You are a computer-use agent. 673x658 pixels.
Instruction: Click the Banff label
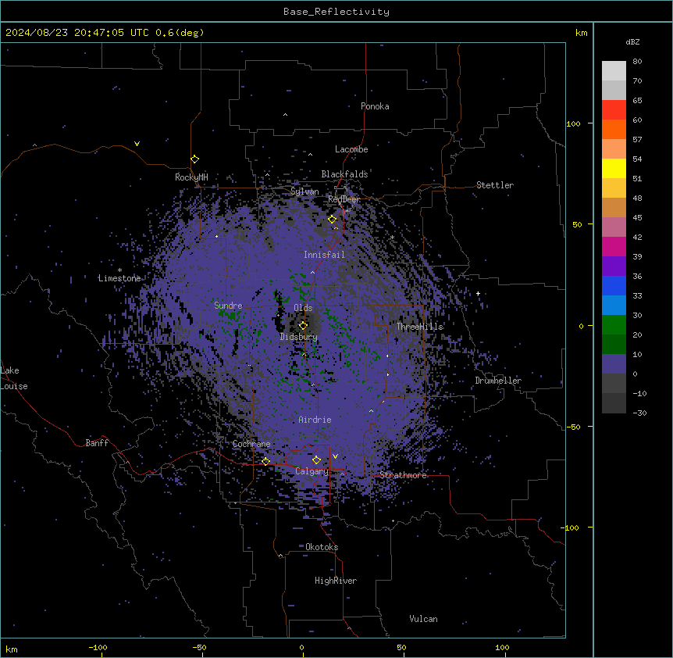pyautogui.click(x=97, y=443)
